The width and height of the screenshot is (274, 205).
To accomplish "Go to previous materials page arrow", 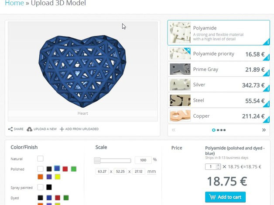I will tap(174, 129).
